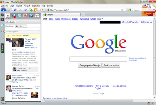Show all networks in the sidebar
The width and height of the screenshot is (156, 105).
point(8,16)
